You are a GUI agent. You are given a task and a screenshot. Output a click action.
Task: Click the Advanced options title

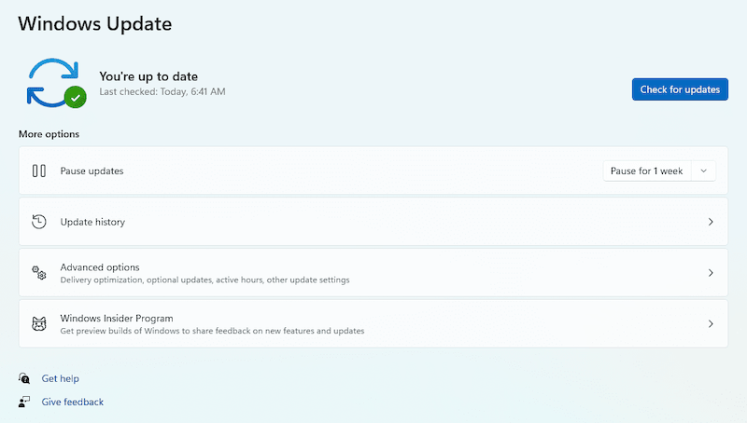100,267
